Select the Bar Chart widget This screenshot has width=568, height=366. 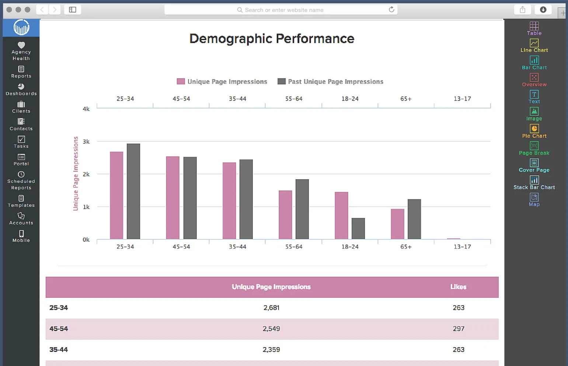[x=534, y=63]
